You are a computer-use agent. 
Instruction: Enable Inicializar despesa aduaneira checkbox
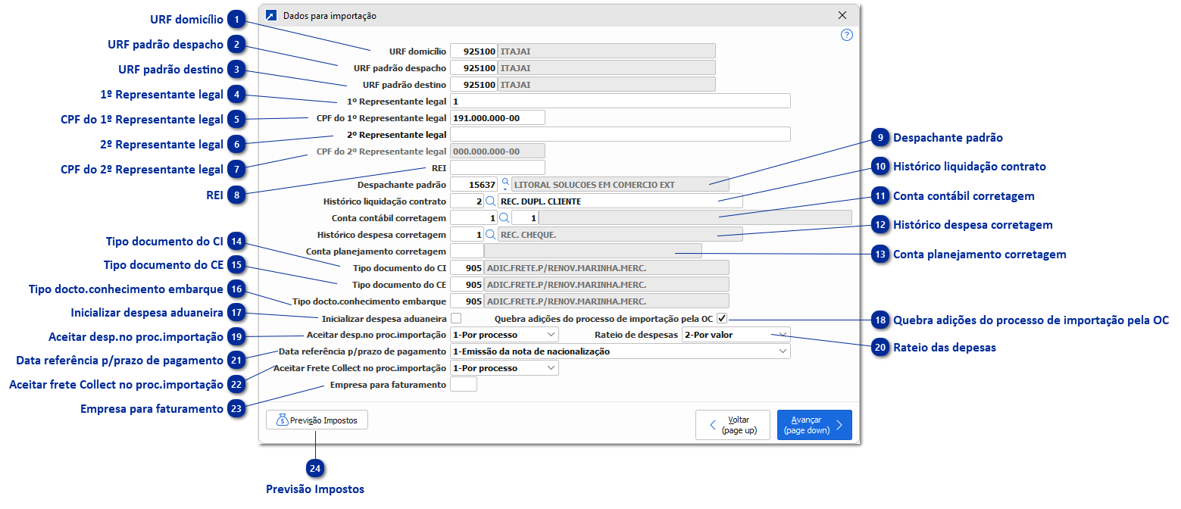click(456, 318)
